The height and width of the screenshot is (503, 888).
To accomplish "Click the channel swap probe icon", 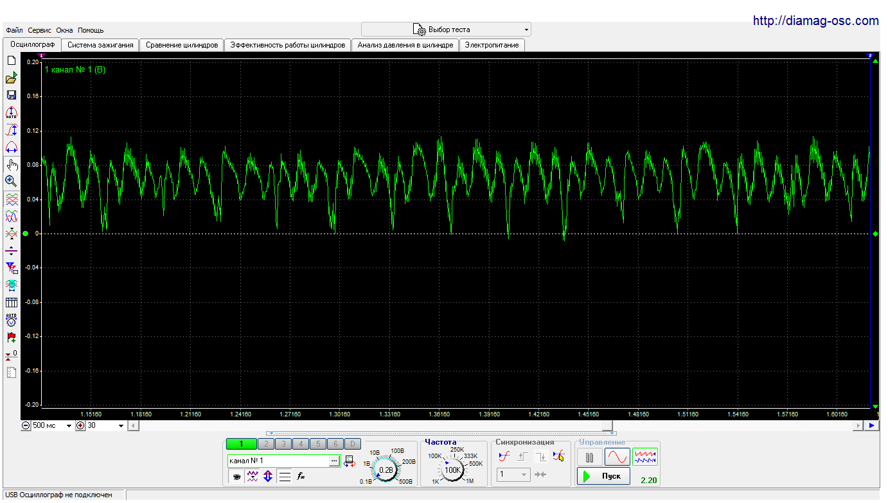I will [350, 461].
